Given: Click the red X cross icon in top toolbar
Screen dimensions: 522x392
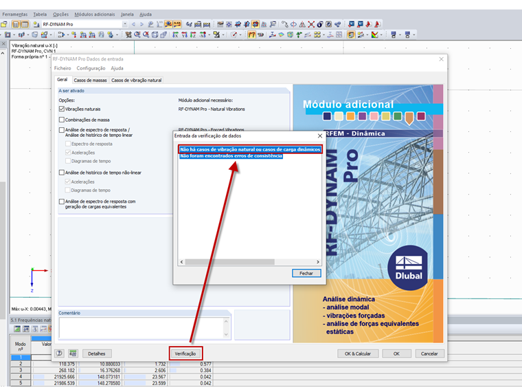Looking at the screenshot, I should [311, 24].
